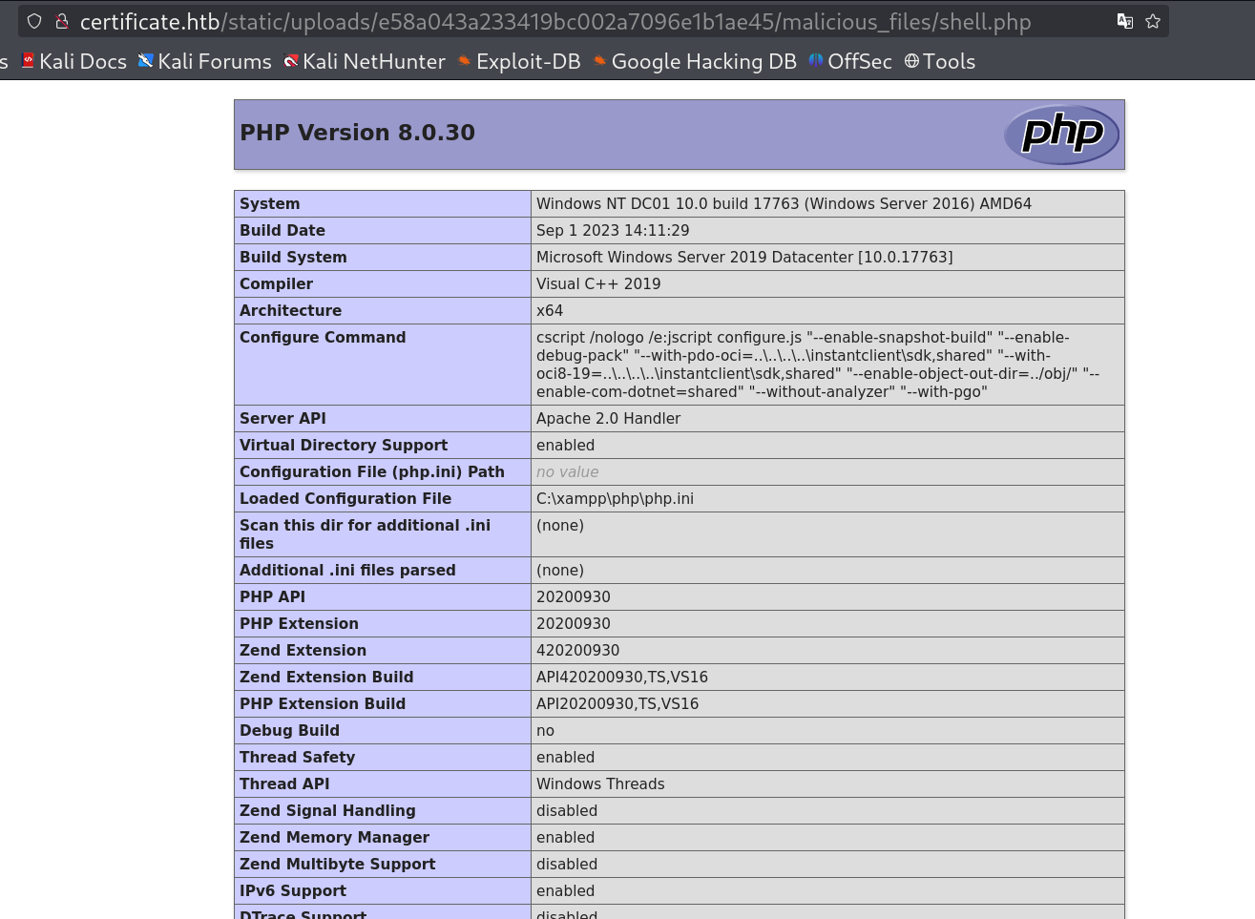Open the Kali NetHunter bookmark
Image resolution: width=1255 pixels, height=919 pixels.
pos(365,61)
